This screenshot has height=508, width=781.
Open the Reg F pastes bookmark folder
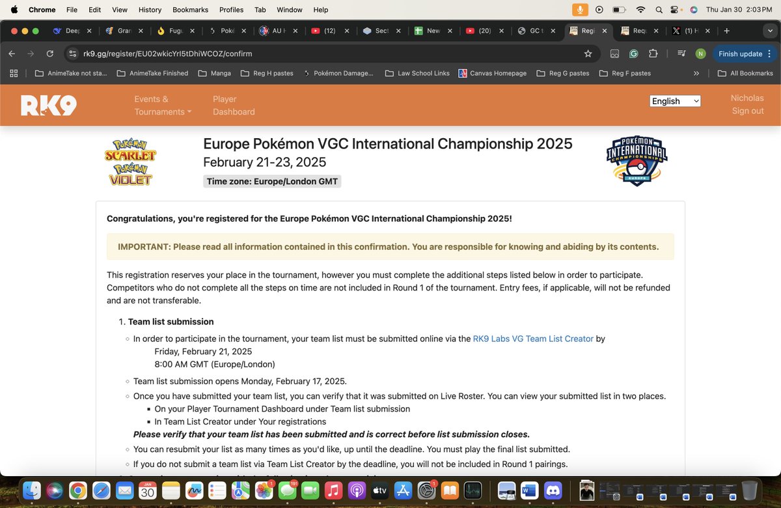625,74
